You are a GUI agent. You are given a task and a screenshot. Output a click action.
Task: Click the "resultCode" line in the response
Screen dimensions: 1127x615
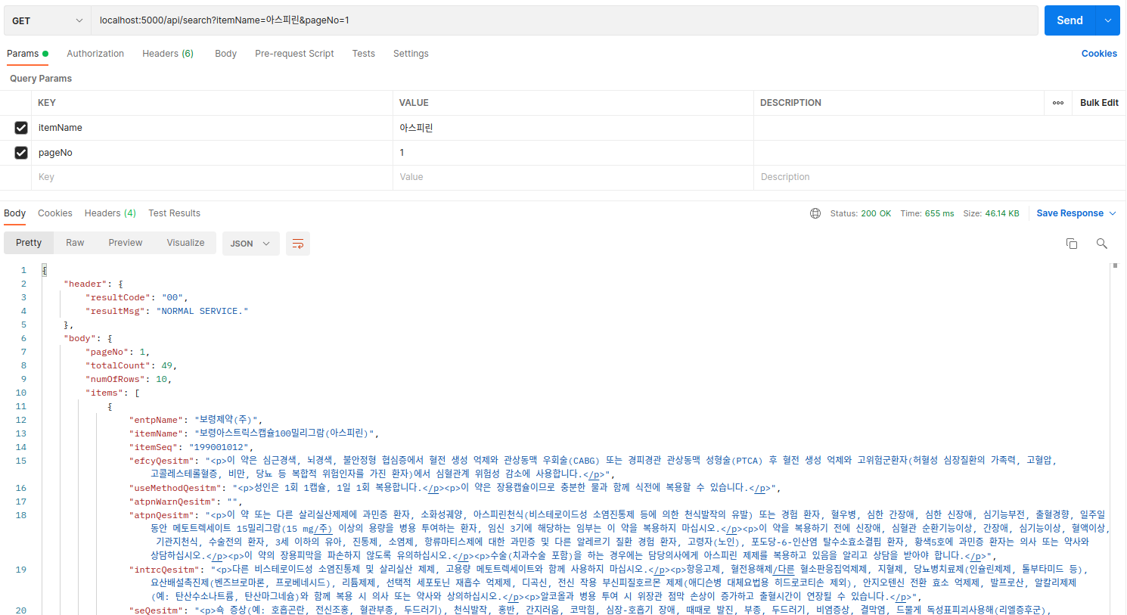coord(137,297)
